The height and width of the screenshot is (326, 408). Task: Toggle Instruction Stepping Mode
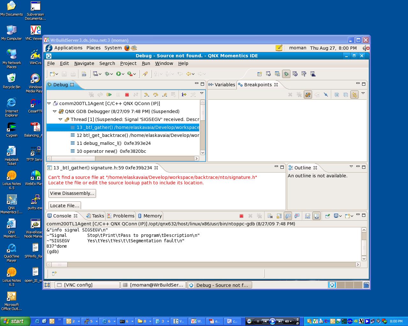[184, 95]
